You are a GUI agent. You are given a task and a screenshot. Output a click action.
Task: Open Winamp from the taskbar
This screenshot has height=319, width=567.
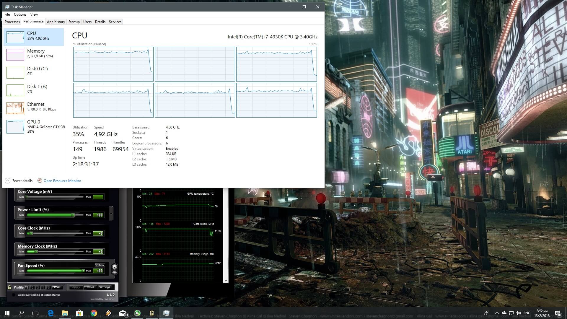click(108, 313)
